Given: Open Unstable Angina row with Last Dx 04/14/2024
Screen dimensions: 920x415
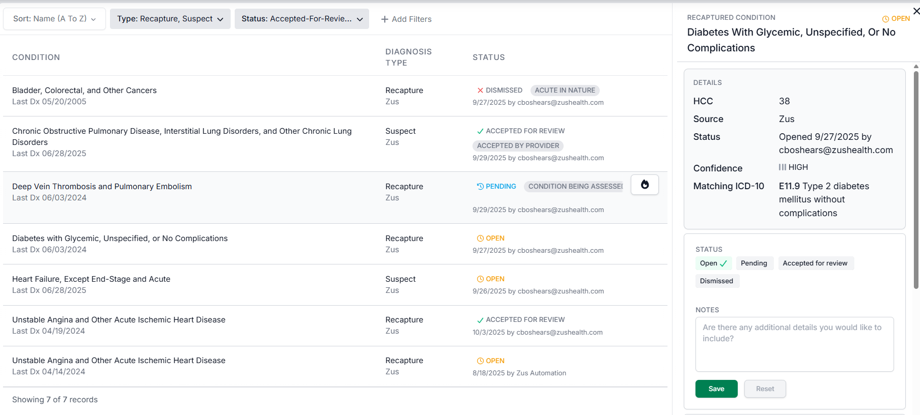Looking at the screenshot, I should pyautogui.click(x=335, y=367).
